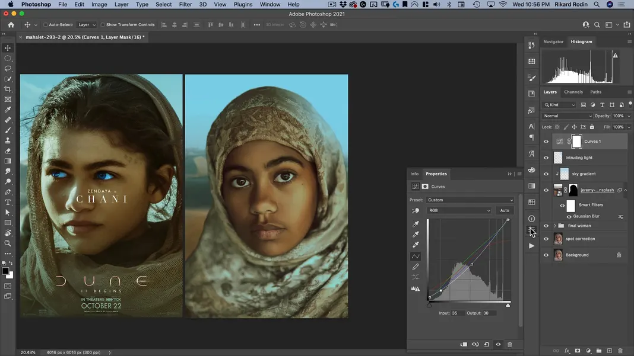Delete the adjustment layer via Properties trash
Viewport: 634px width, 356px height.
point(510,344)
